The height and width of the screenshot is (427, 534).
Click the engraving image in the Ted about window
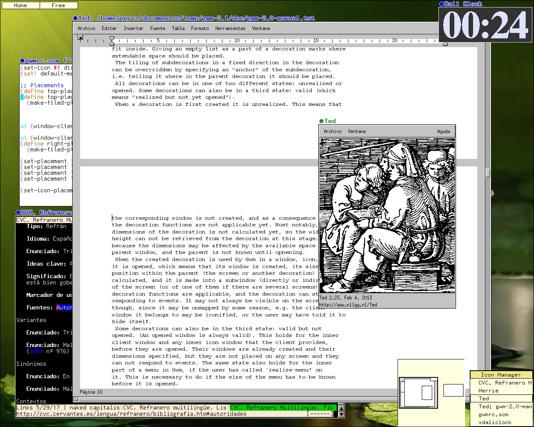click(387, 216)
